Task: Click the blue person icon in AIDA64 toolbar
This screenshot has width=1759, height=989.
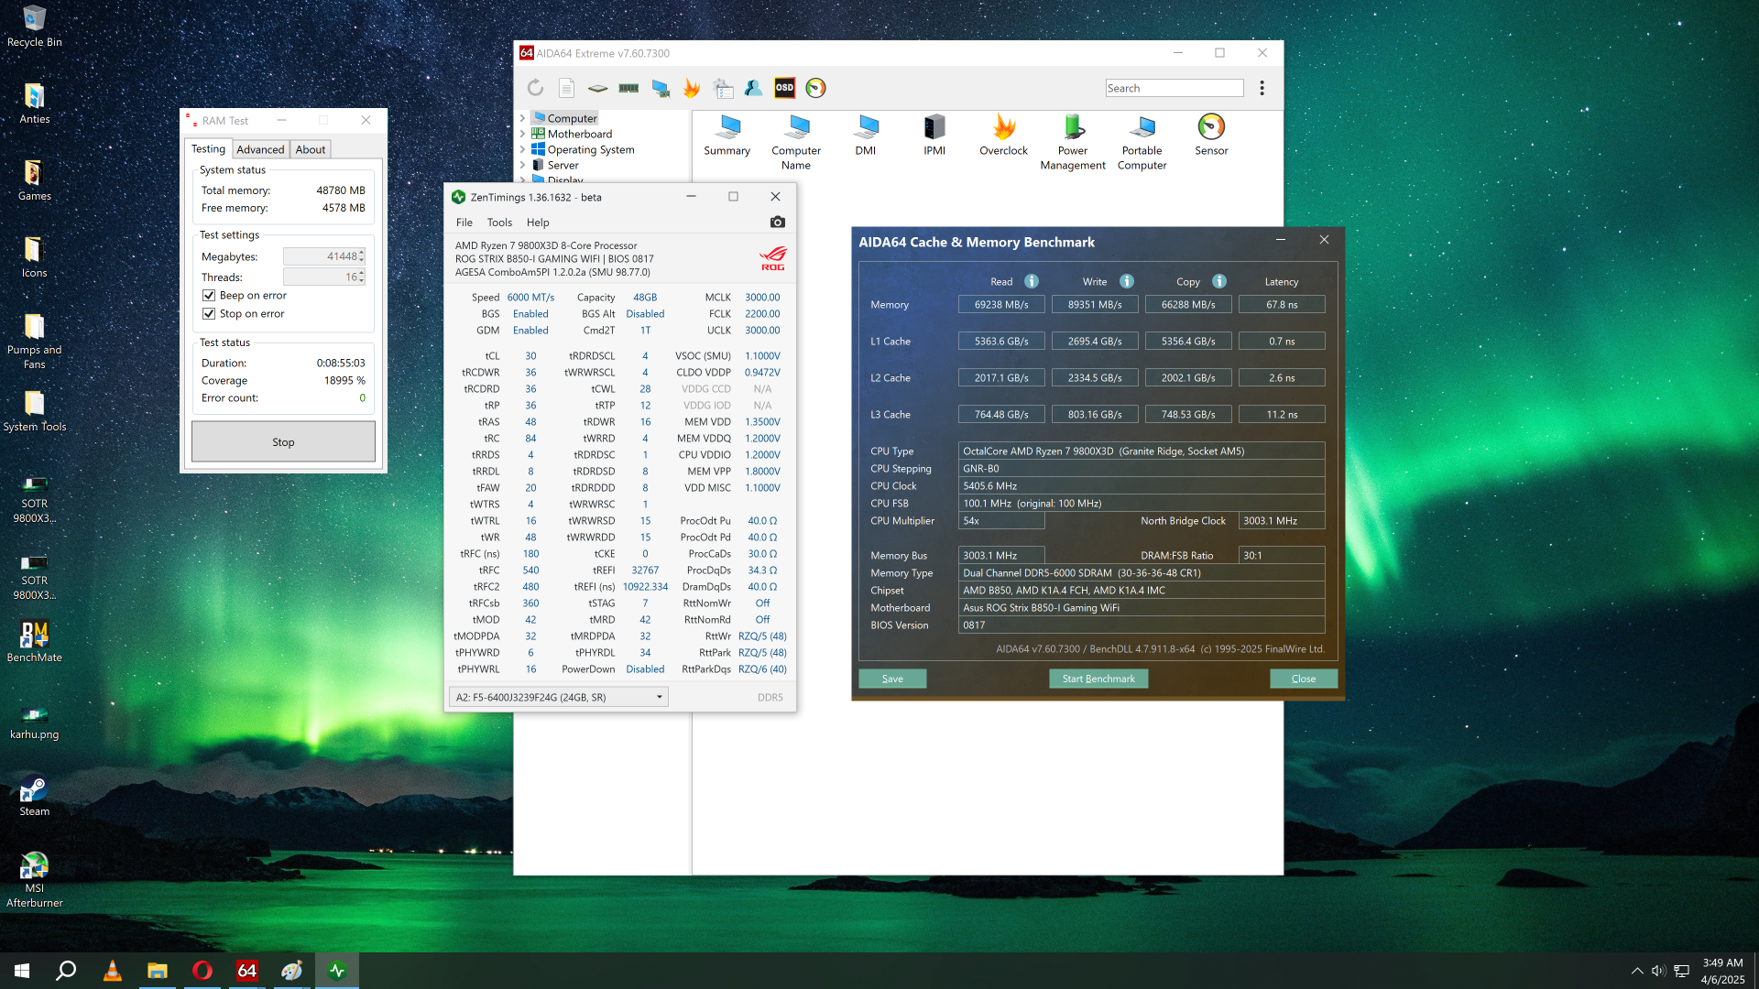Action: [x=754, y=88]
